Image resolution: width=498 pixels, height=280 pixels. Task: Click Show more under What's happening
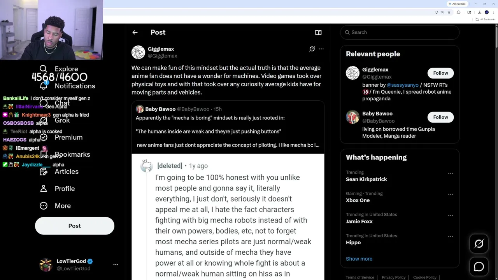coord(359,259)
